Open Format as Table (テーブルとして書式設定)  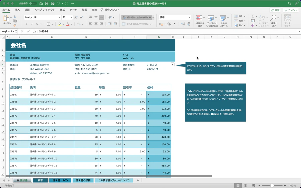point(212,21)
